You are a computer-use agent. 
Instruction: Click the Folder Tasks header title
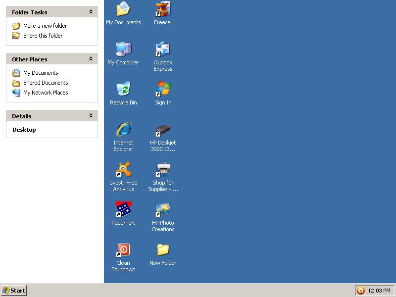coord(30,12)
